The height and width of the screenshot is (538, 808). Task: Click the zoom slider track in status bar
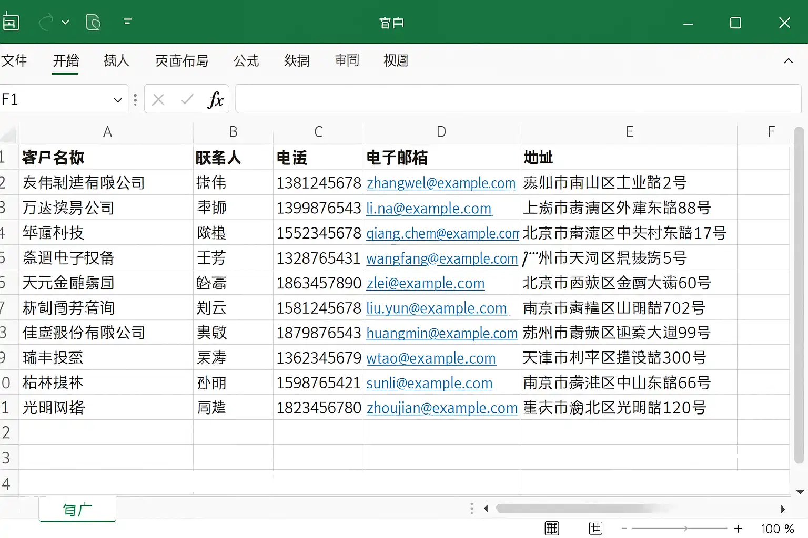point(680,529)
